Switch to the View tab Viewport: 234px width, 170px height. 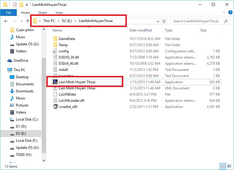click(59, 13)
